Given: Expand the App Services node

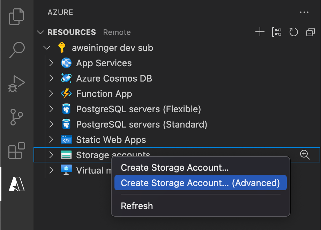Looking at the screenshot, I should pyautogui.click(x=51, y=63).
